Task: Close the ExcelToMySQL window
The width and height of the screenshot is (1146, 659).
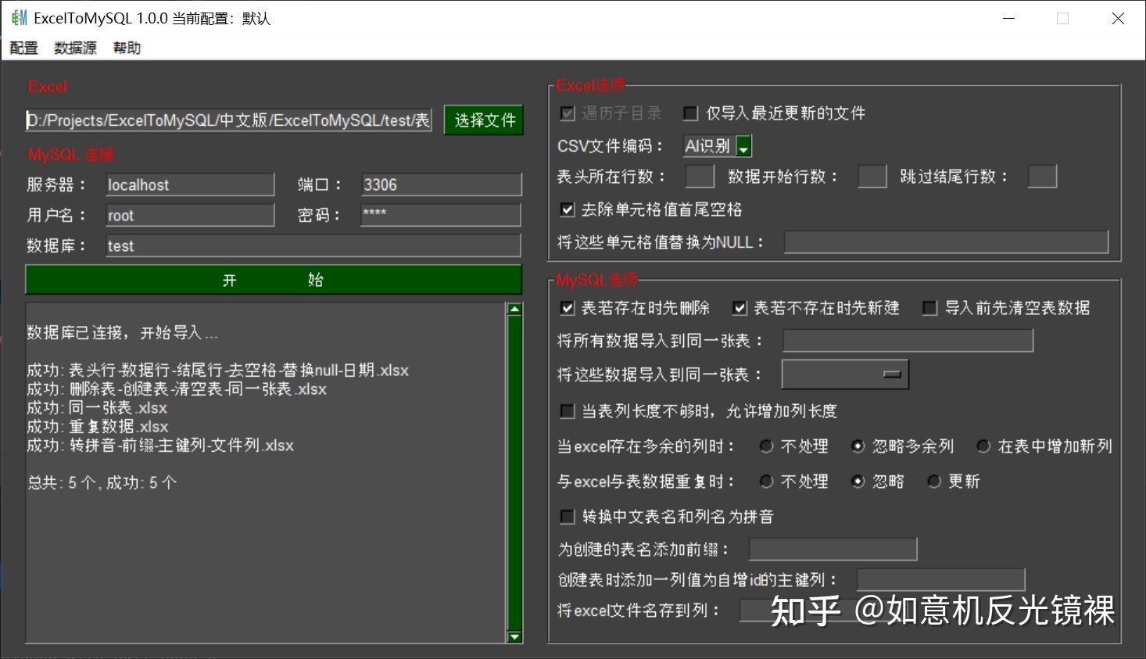Action: tap(1118, 18)
